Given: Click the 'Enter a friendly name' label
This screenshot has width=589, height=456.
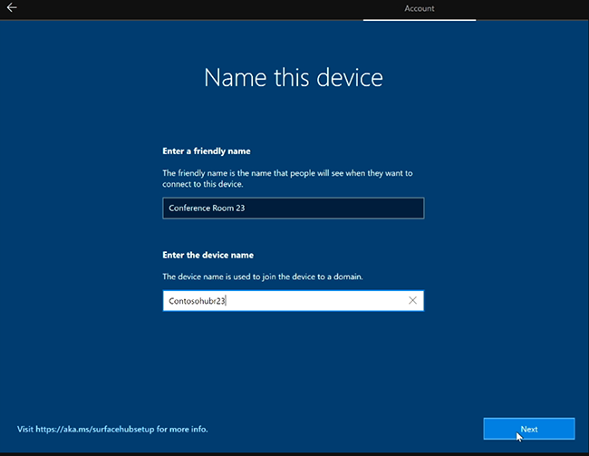Looking at the screenshot, I should point(207,151).
